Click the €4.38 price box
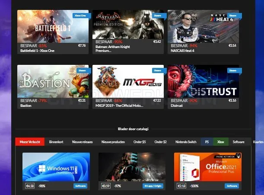The width and height of the screenshot is (264, 195). click(x=30, y=186)
